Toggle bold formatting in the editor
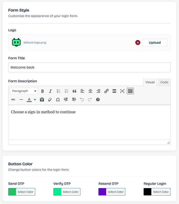This screenshot has width=179, height=204. coord(42,91)
